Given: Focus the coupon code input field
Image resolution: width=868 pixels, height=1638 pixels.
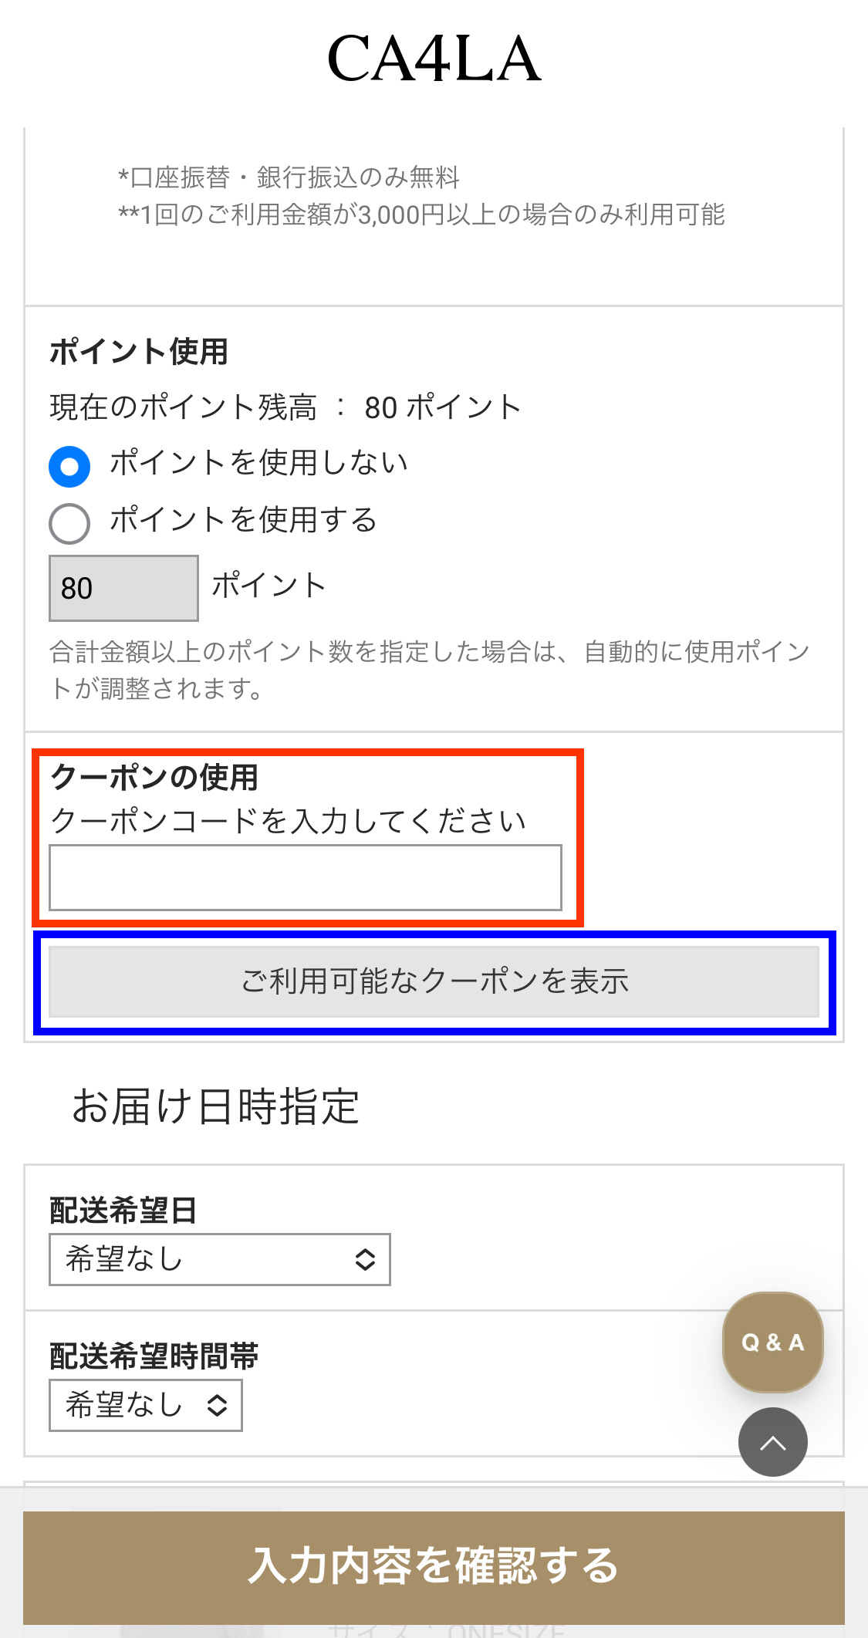Looking at the screenshot, I should [x=306, y=878].
